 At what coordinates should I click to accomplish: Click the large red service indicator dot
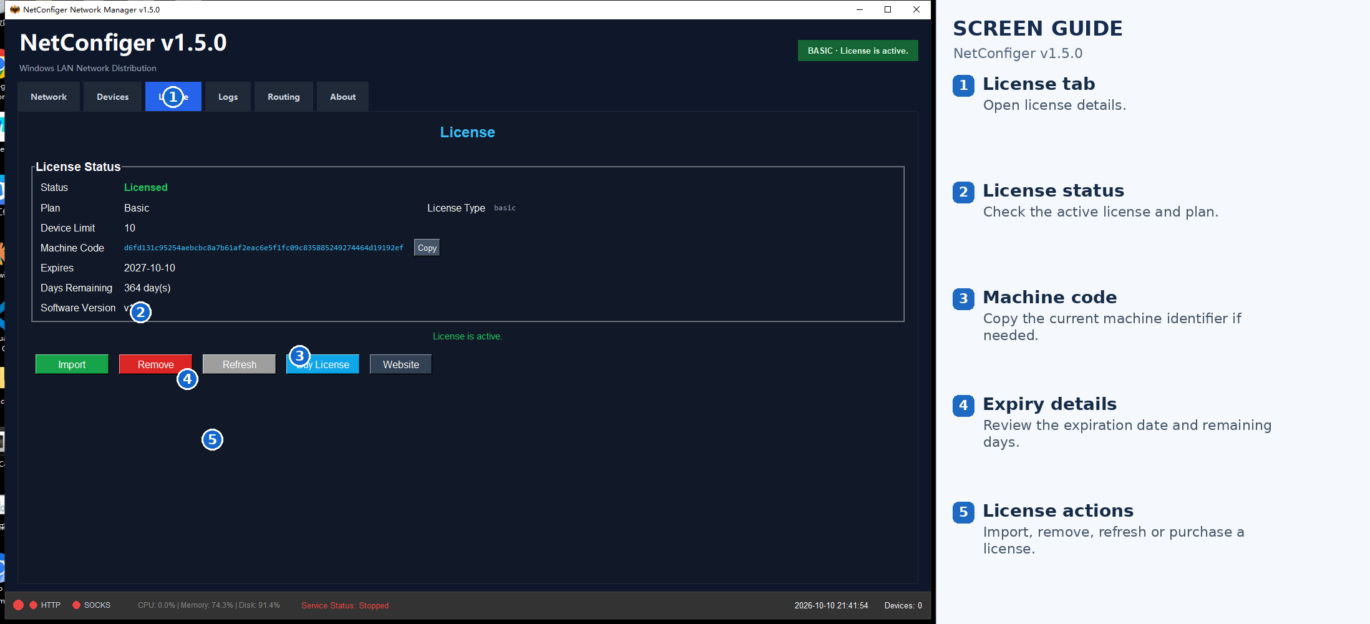pos(19,605)
